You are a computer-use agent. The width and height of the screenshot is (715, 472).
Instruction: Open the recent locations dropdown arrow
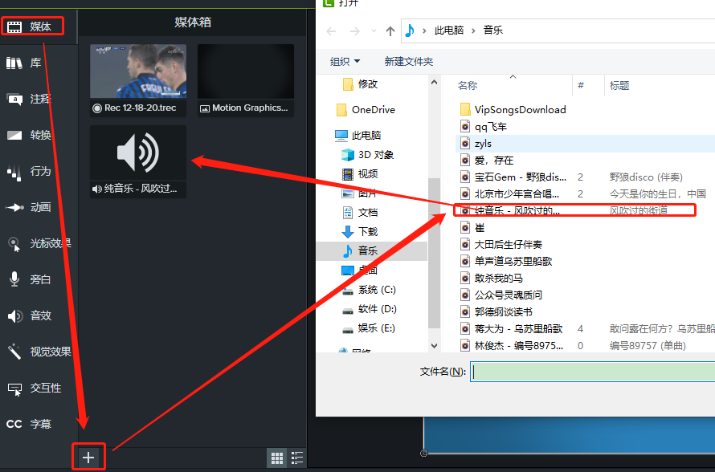tap(374, 31)
